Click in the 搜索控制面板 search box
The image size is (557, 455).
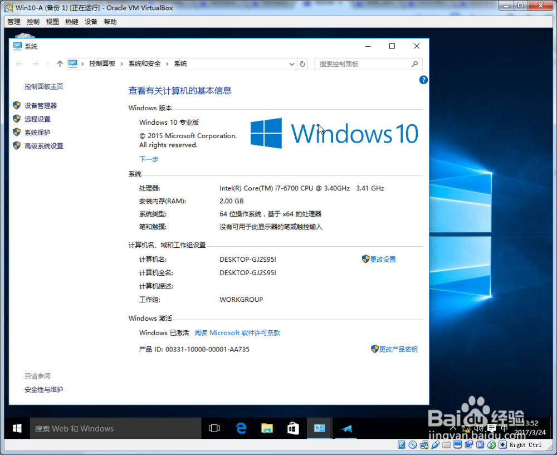click(x=365, y=63)
